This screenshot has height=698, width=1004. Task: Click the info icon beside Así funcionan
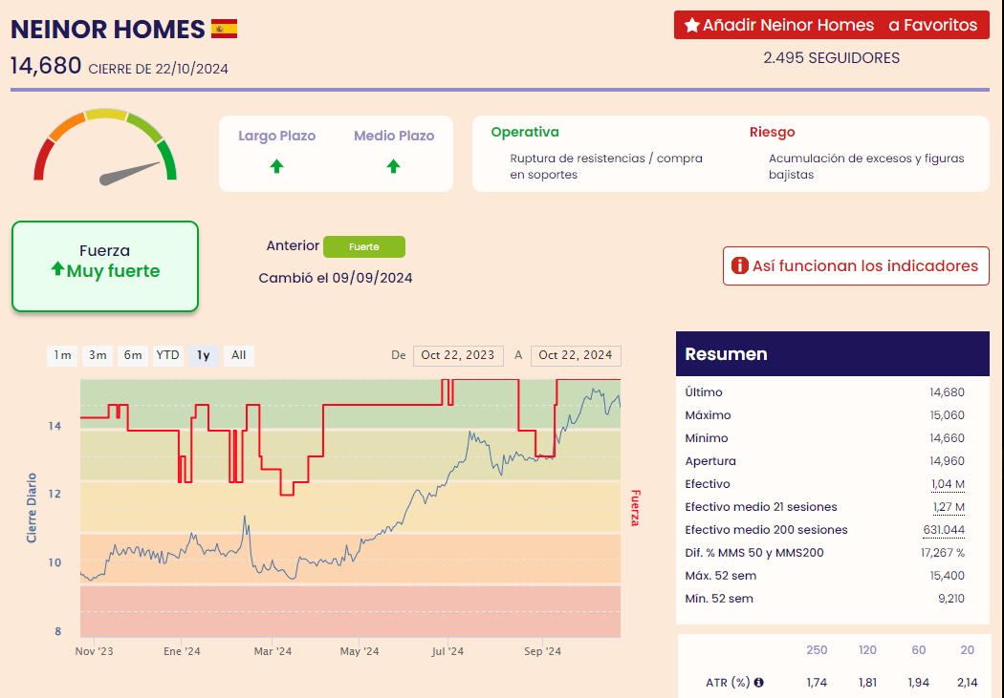point(739,266)
